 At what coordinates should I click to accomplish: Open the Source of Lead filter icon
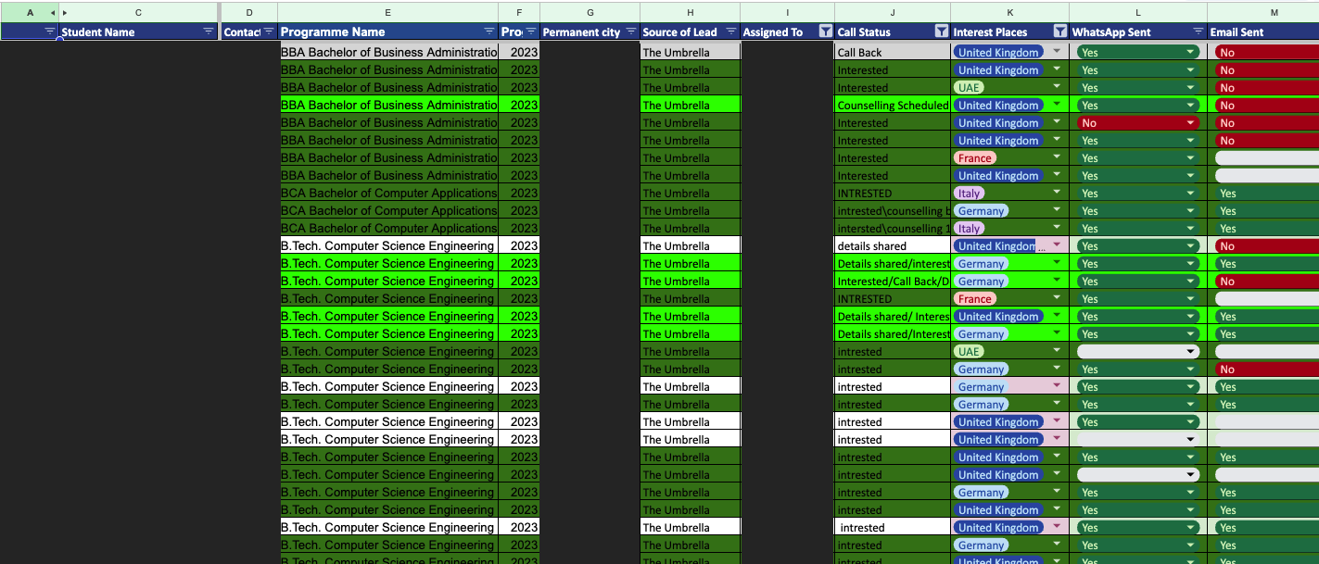[x=730, y=31]
